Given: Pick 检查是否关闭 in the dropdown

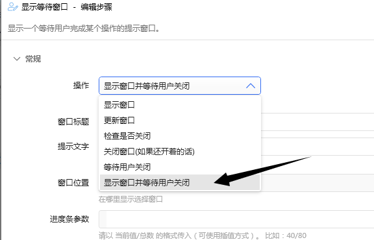Looking at the screenshot, I should (180, 136).
